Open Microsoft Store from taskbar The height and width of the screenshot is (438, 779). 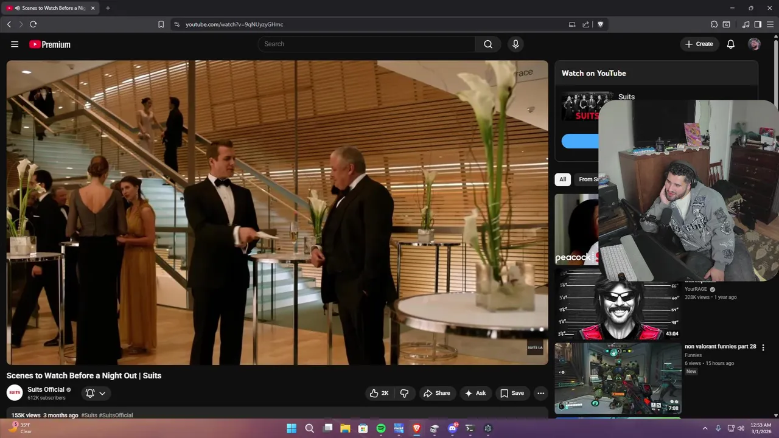(x=363, y=428)
